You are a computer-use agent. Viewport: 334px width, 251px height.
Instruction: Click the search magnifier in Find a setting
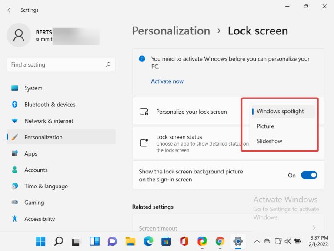coord(108,64)
